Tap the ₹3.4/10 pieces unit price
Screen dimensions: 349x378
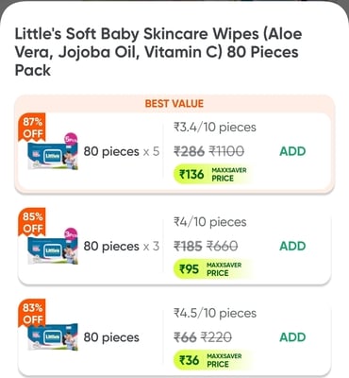point(215,128)
